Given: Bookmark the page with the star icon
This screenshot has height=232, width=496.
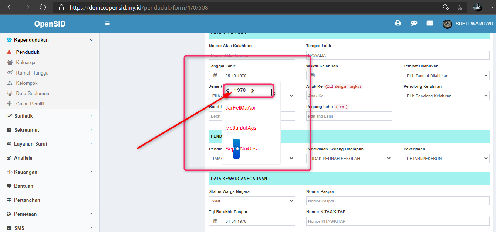Looking at the screenshot, I should [459, 7].
